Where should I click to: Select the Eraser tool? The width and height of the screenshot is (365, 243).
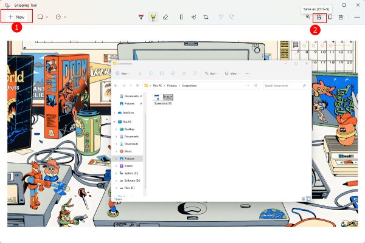pos(165,17)
